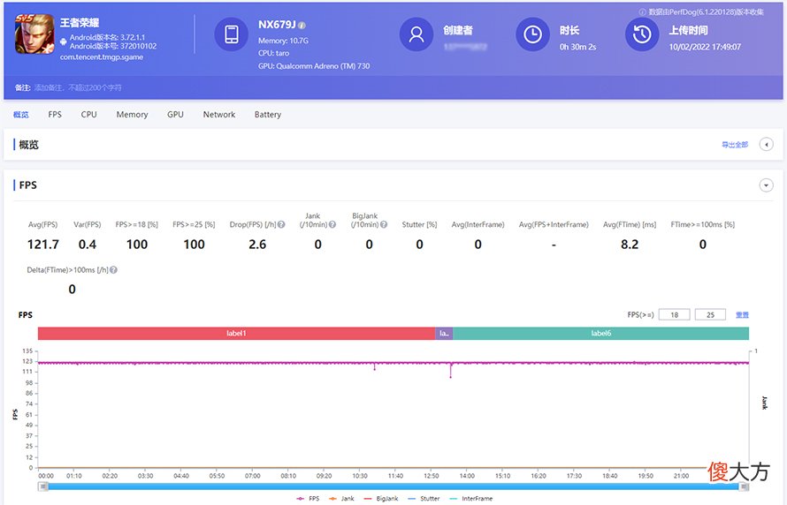The width and height of the screenshot is (787, 505).
Task: Switch to the GPU tab
Action: point(175,115)
